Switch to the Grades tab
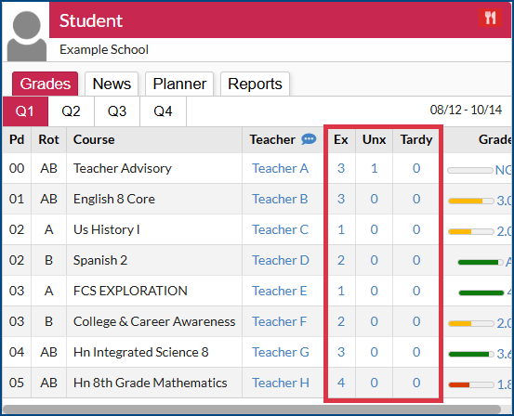 tap(46, 84)
